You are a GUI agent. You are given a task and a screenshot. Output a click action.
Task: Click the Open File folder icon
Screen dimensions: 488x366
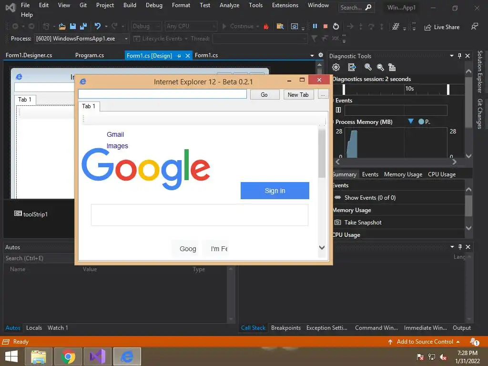point(62,27)
